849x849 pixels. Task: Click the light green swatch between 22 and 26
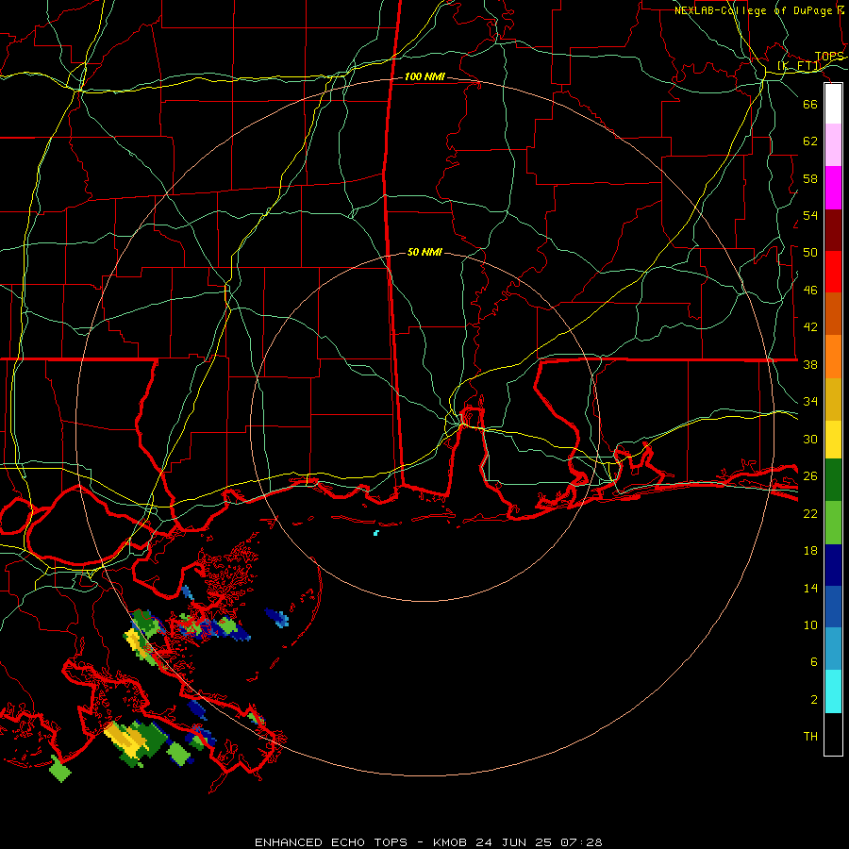click(833, 523)
